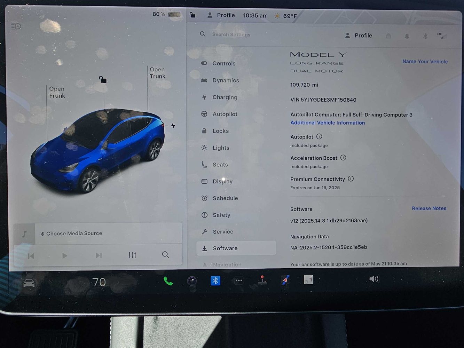Open the Lights settings menu
This screenshot has width=464, height=348.
[x=215, y=148]
